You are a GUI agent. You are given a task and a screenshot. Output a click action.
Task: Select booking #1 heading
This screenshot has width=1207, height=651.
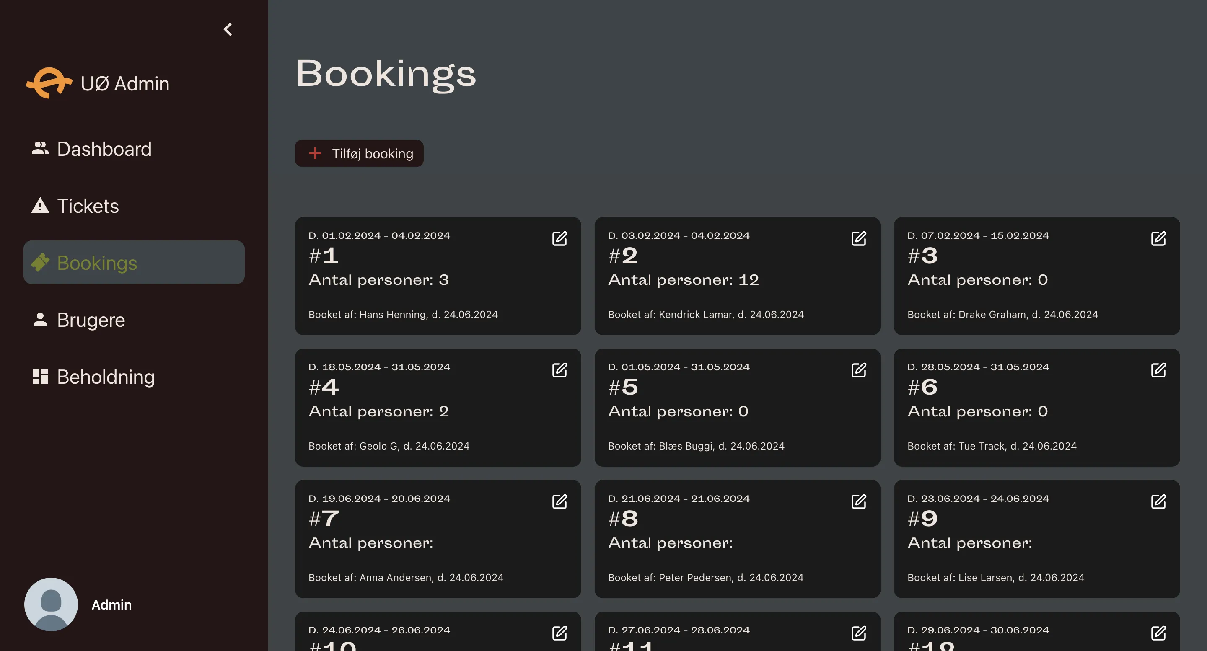[x=323, y=256]
